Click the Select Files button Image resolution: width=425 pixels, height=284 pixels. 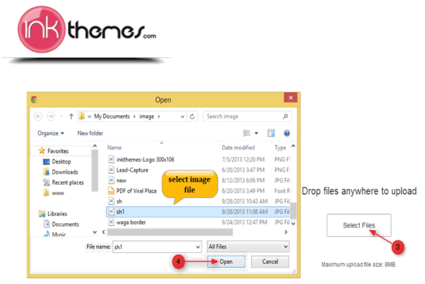[x=359, y=226]
